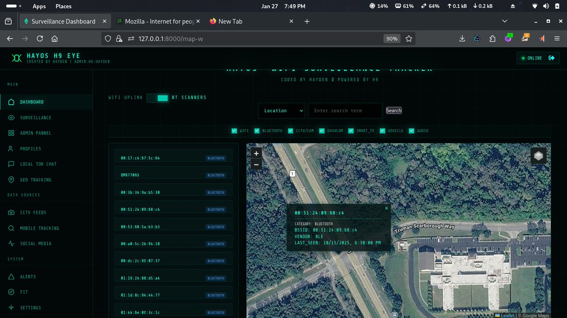
Task: Close the 00:51:24:09:68:c4 map popup
Action: pos(386,208)
